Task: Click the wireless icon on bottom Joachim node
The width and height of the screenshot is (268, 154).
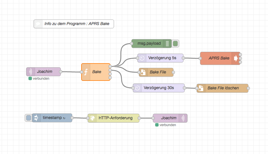Action: click(x=183, y=118)
